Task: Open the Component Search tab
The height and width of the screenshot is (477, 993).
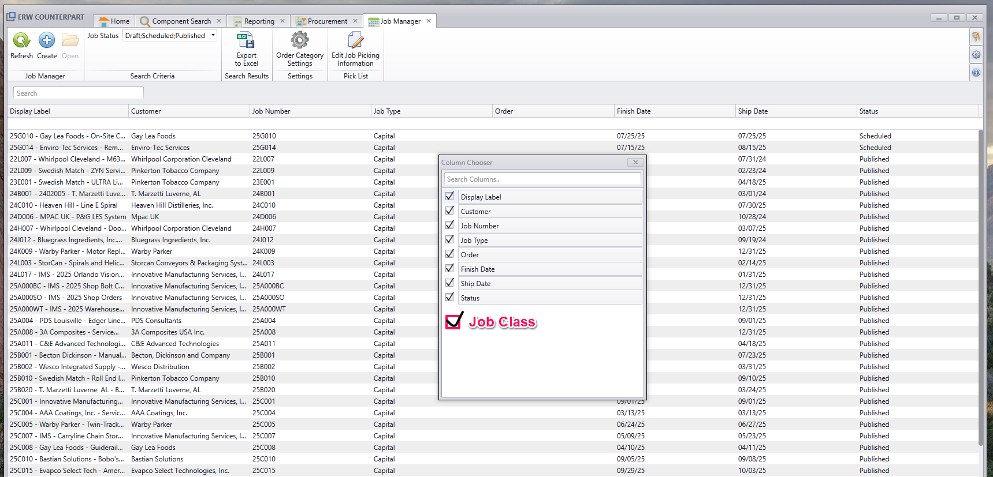Action: coord(181,21)
